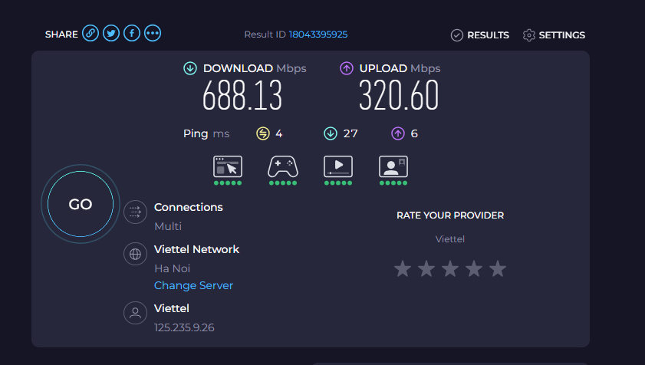The width and height of the screenshot is (645, 365).
Task: Rate Viettel five stars
Action: pyautogui.click(x=498, y=268)
